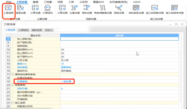
Task: Select the 一级抗震 value cell
Action: point(119,81)
